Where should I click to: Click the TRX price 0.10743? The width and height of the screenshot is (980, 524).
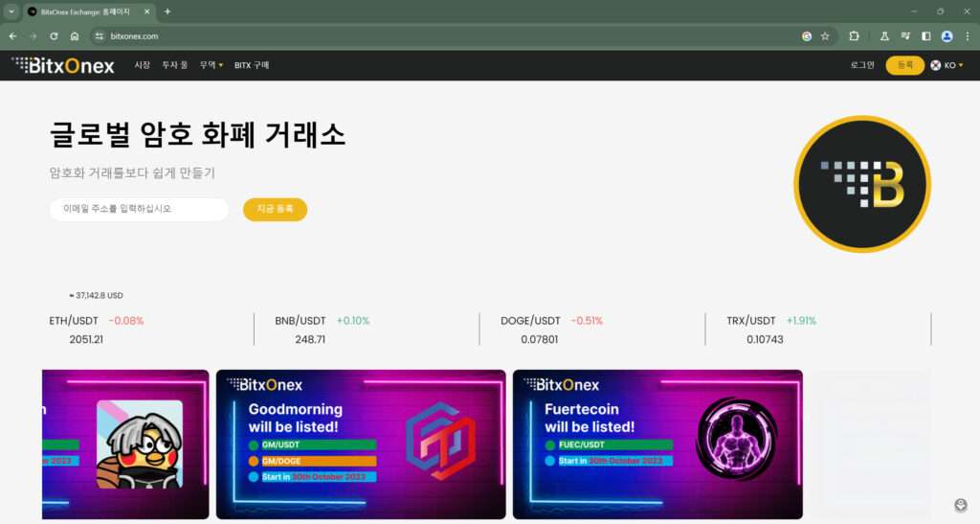[x=765, y=339]
